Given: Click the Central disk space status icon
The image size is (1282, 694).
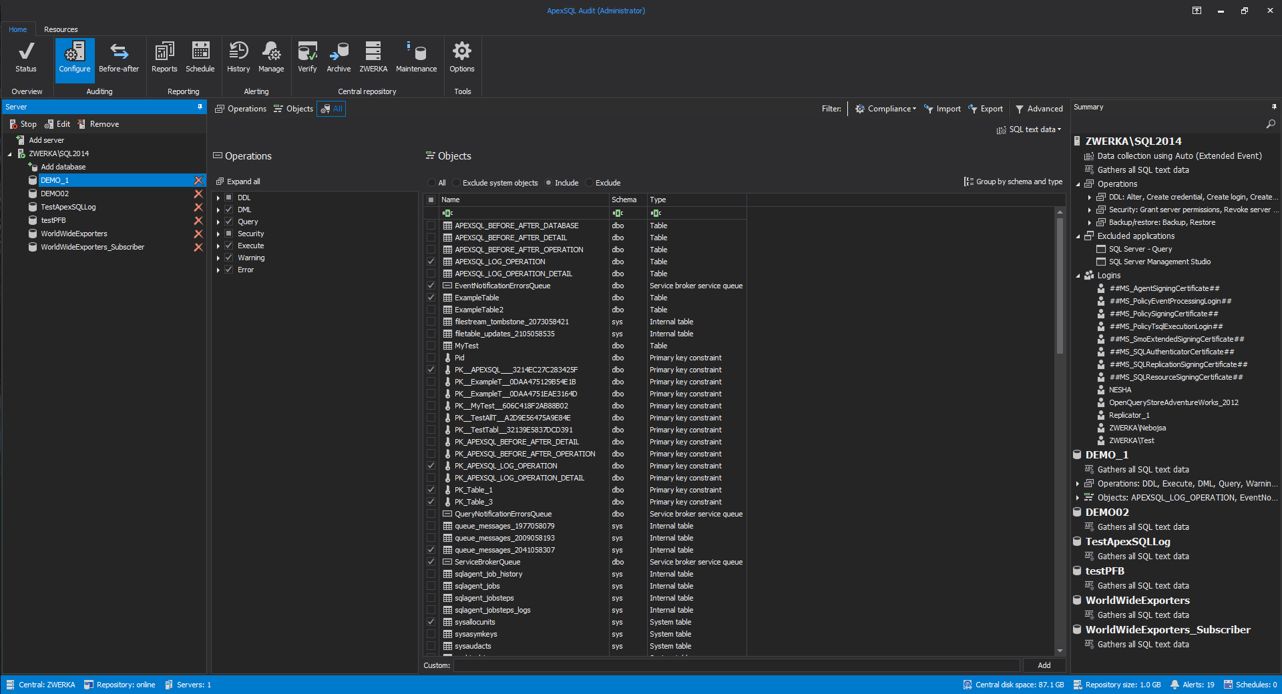Looking at the screenshot, I should (x=968, y=685).
